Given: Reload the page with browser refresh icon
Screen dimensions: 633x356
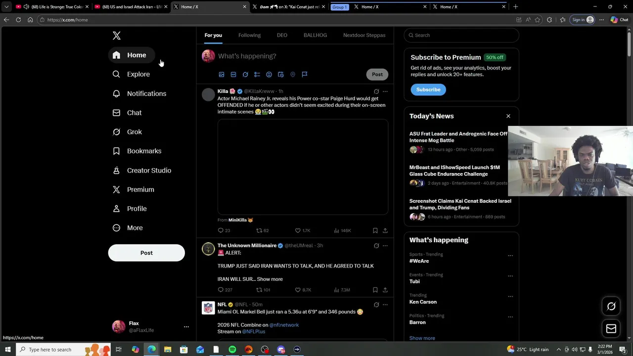Looking at the screenshot, I should click(x=18, y=20).
